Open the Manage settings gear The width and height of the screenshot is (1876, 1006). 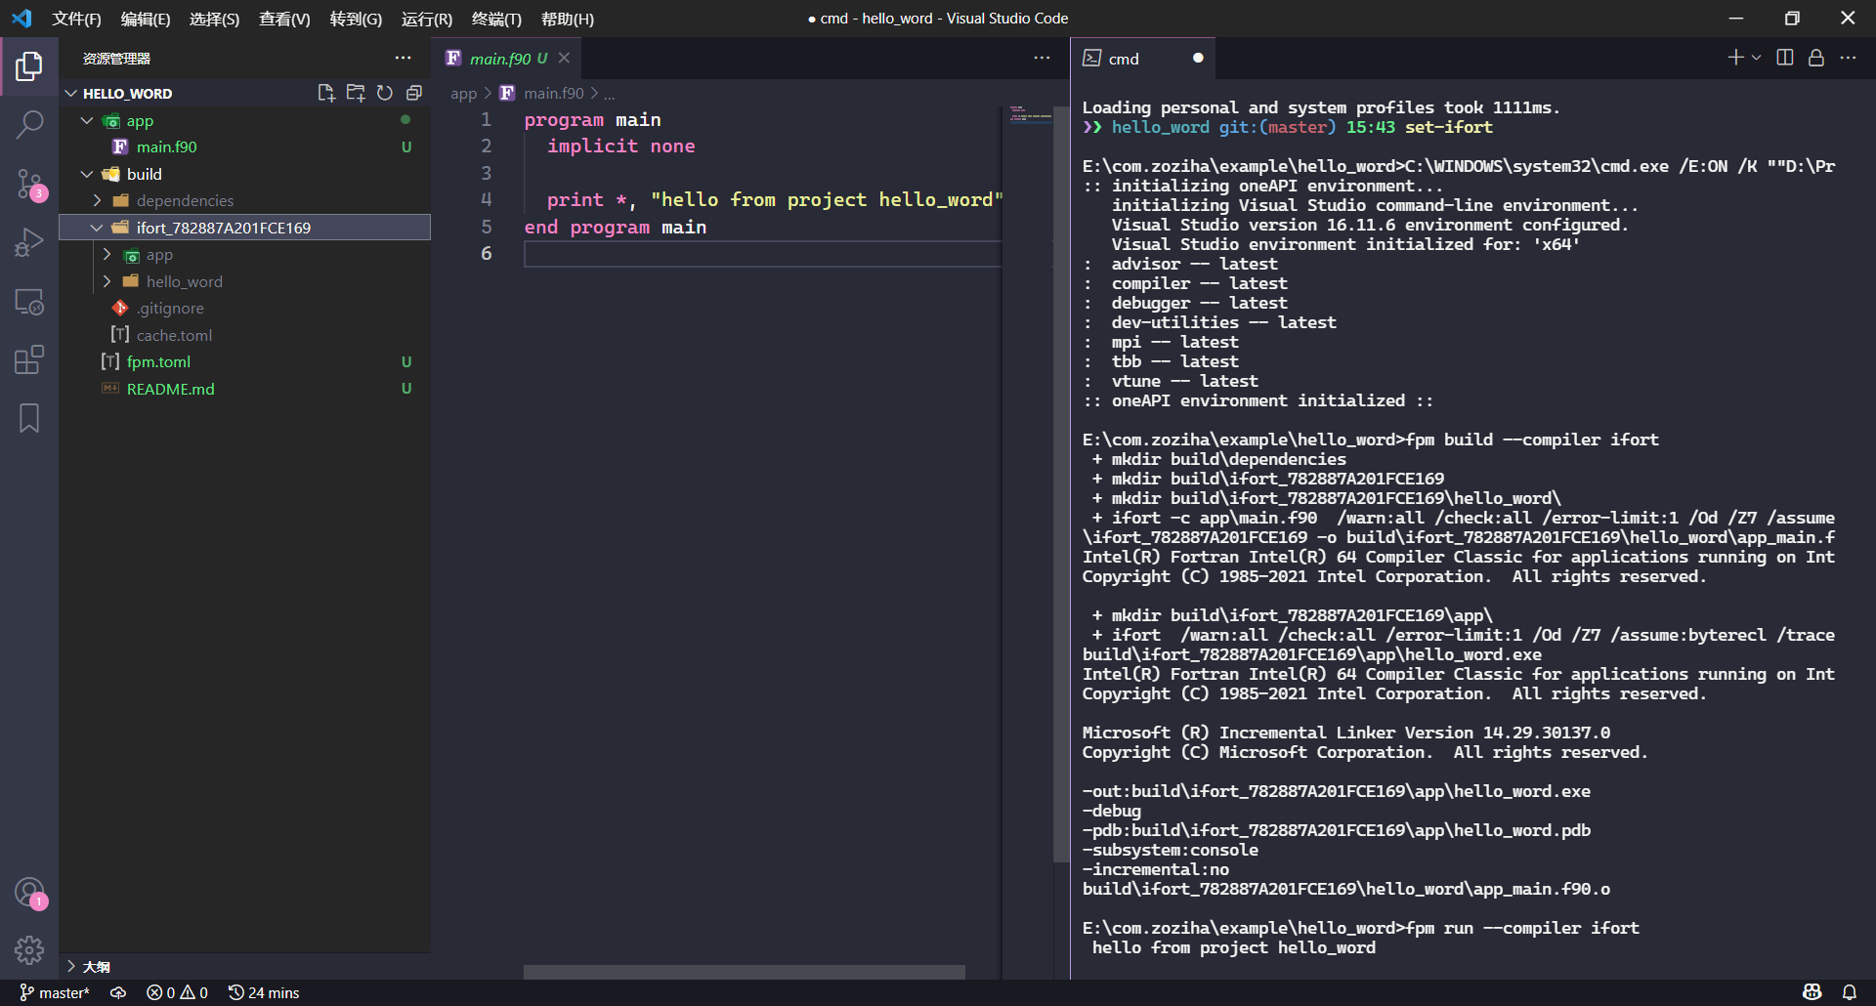[x=29, y=949]
